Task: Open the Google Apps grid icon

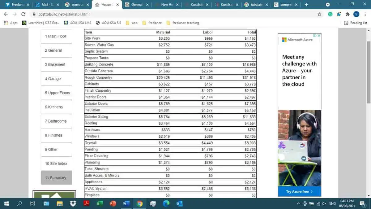Action: tap(6, 23)
